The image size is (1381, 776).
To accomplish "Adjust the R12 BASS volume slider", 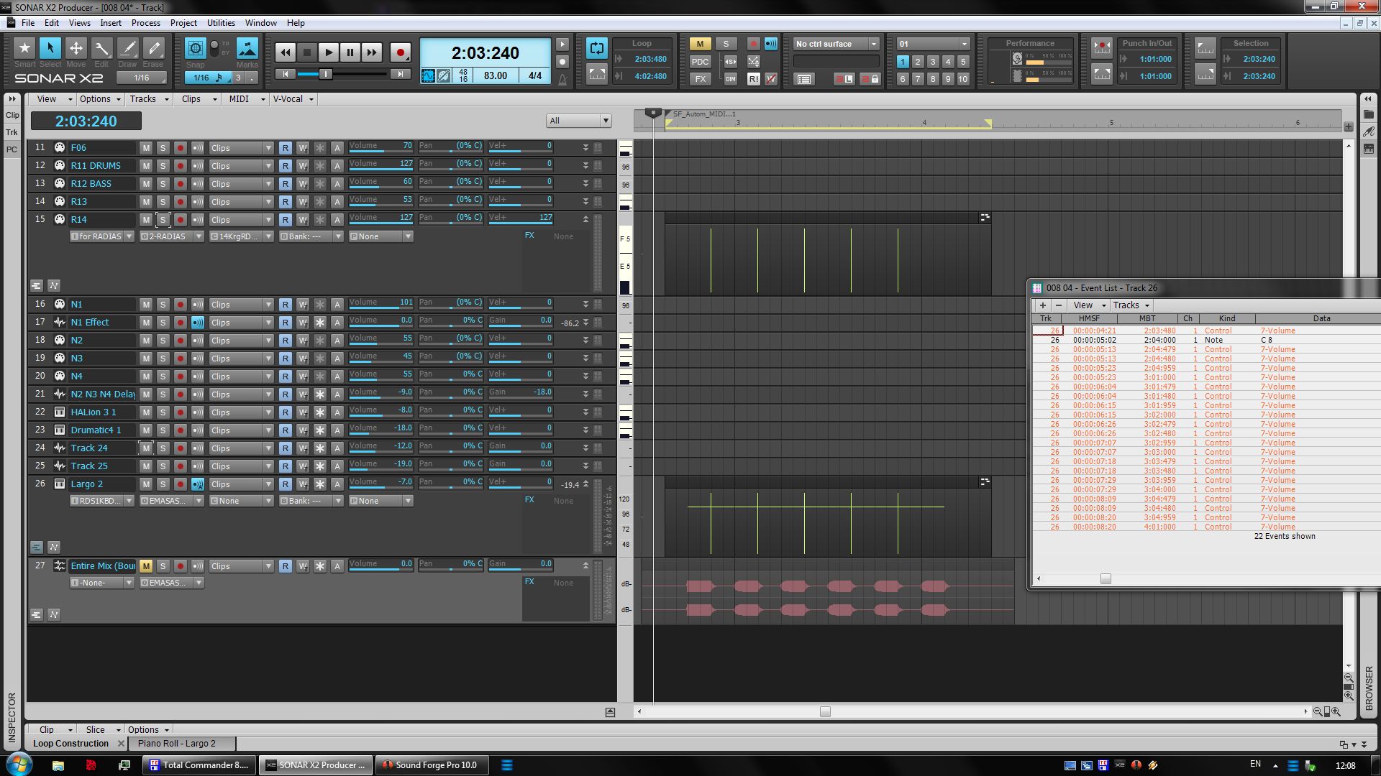I will [x=381, y=184].
